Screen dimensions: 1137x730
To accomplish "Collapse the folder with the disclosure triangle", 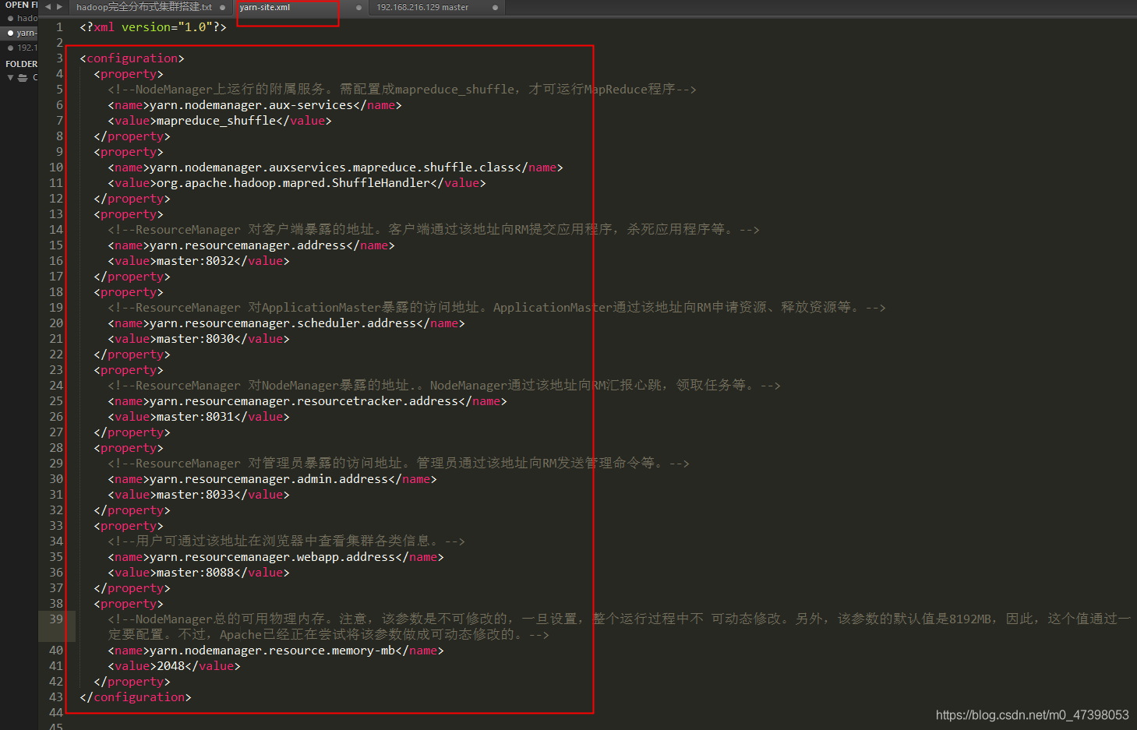I will point(10,77).
